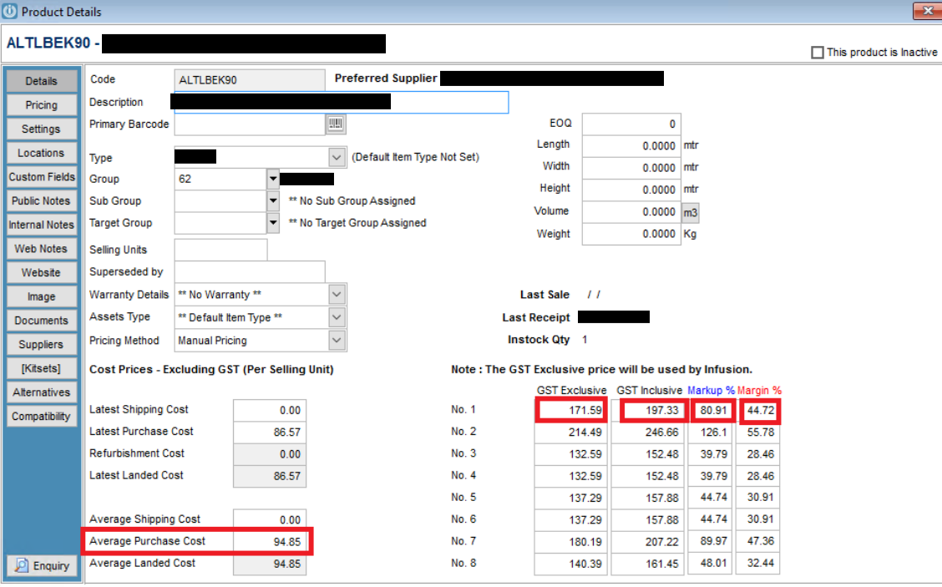
Task: Open the Warranty Details dropdown
Action: pyautogui.click(x=337, y=295)
